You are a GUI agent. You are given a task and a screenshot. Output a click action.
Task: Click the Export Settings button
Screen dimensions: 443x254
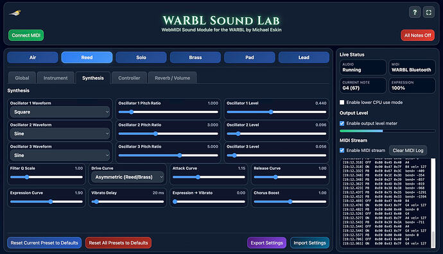pyautogui.click(x=266, y=242)
